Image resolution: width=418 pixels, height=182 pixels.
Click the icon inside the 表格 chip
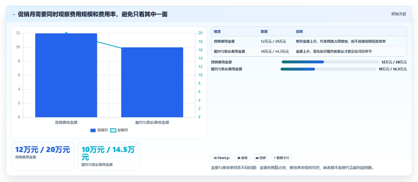pos(239,158)
